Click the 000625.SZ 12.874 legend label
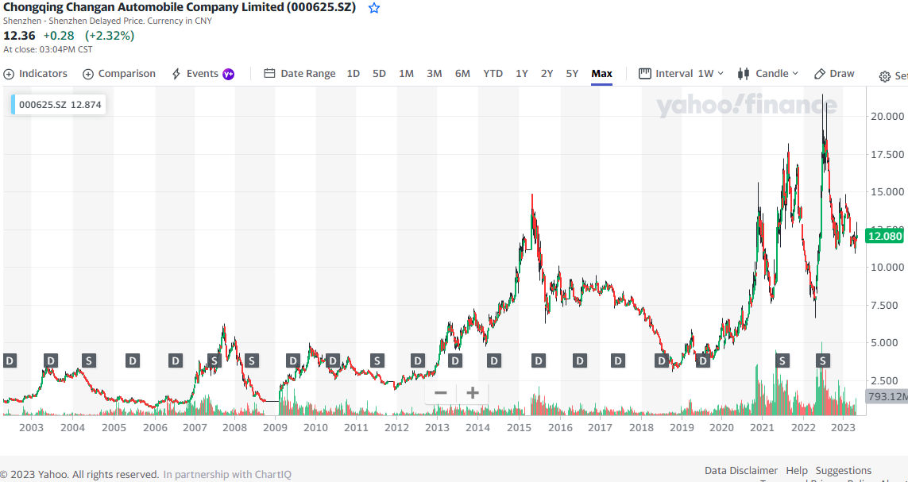Viewport: 908px width, 482px height. (59, 106)
